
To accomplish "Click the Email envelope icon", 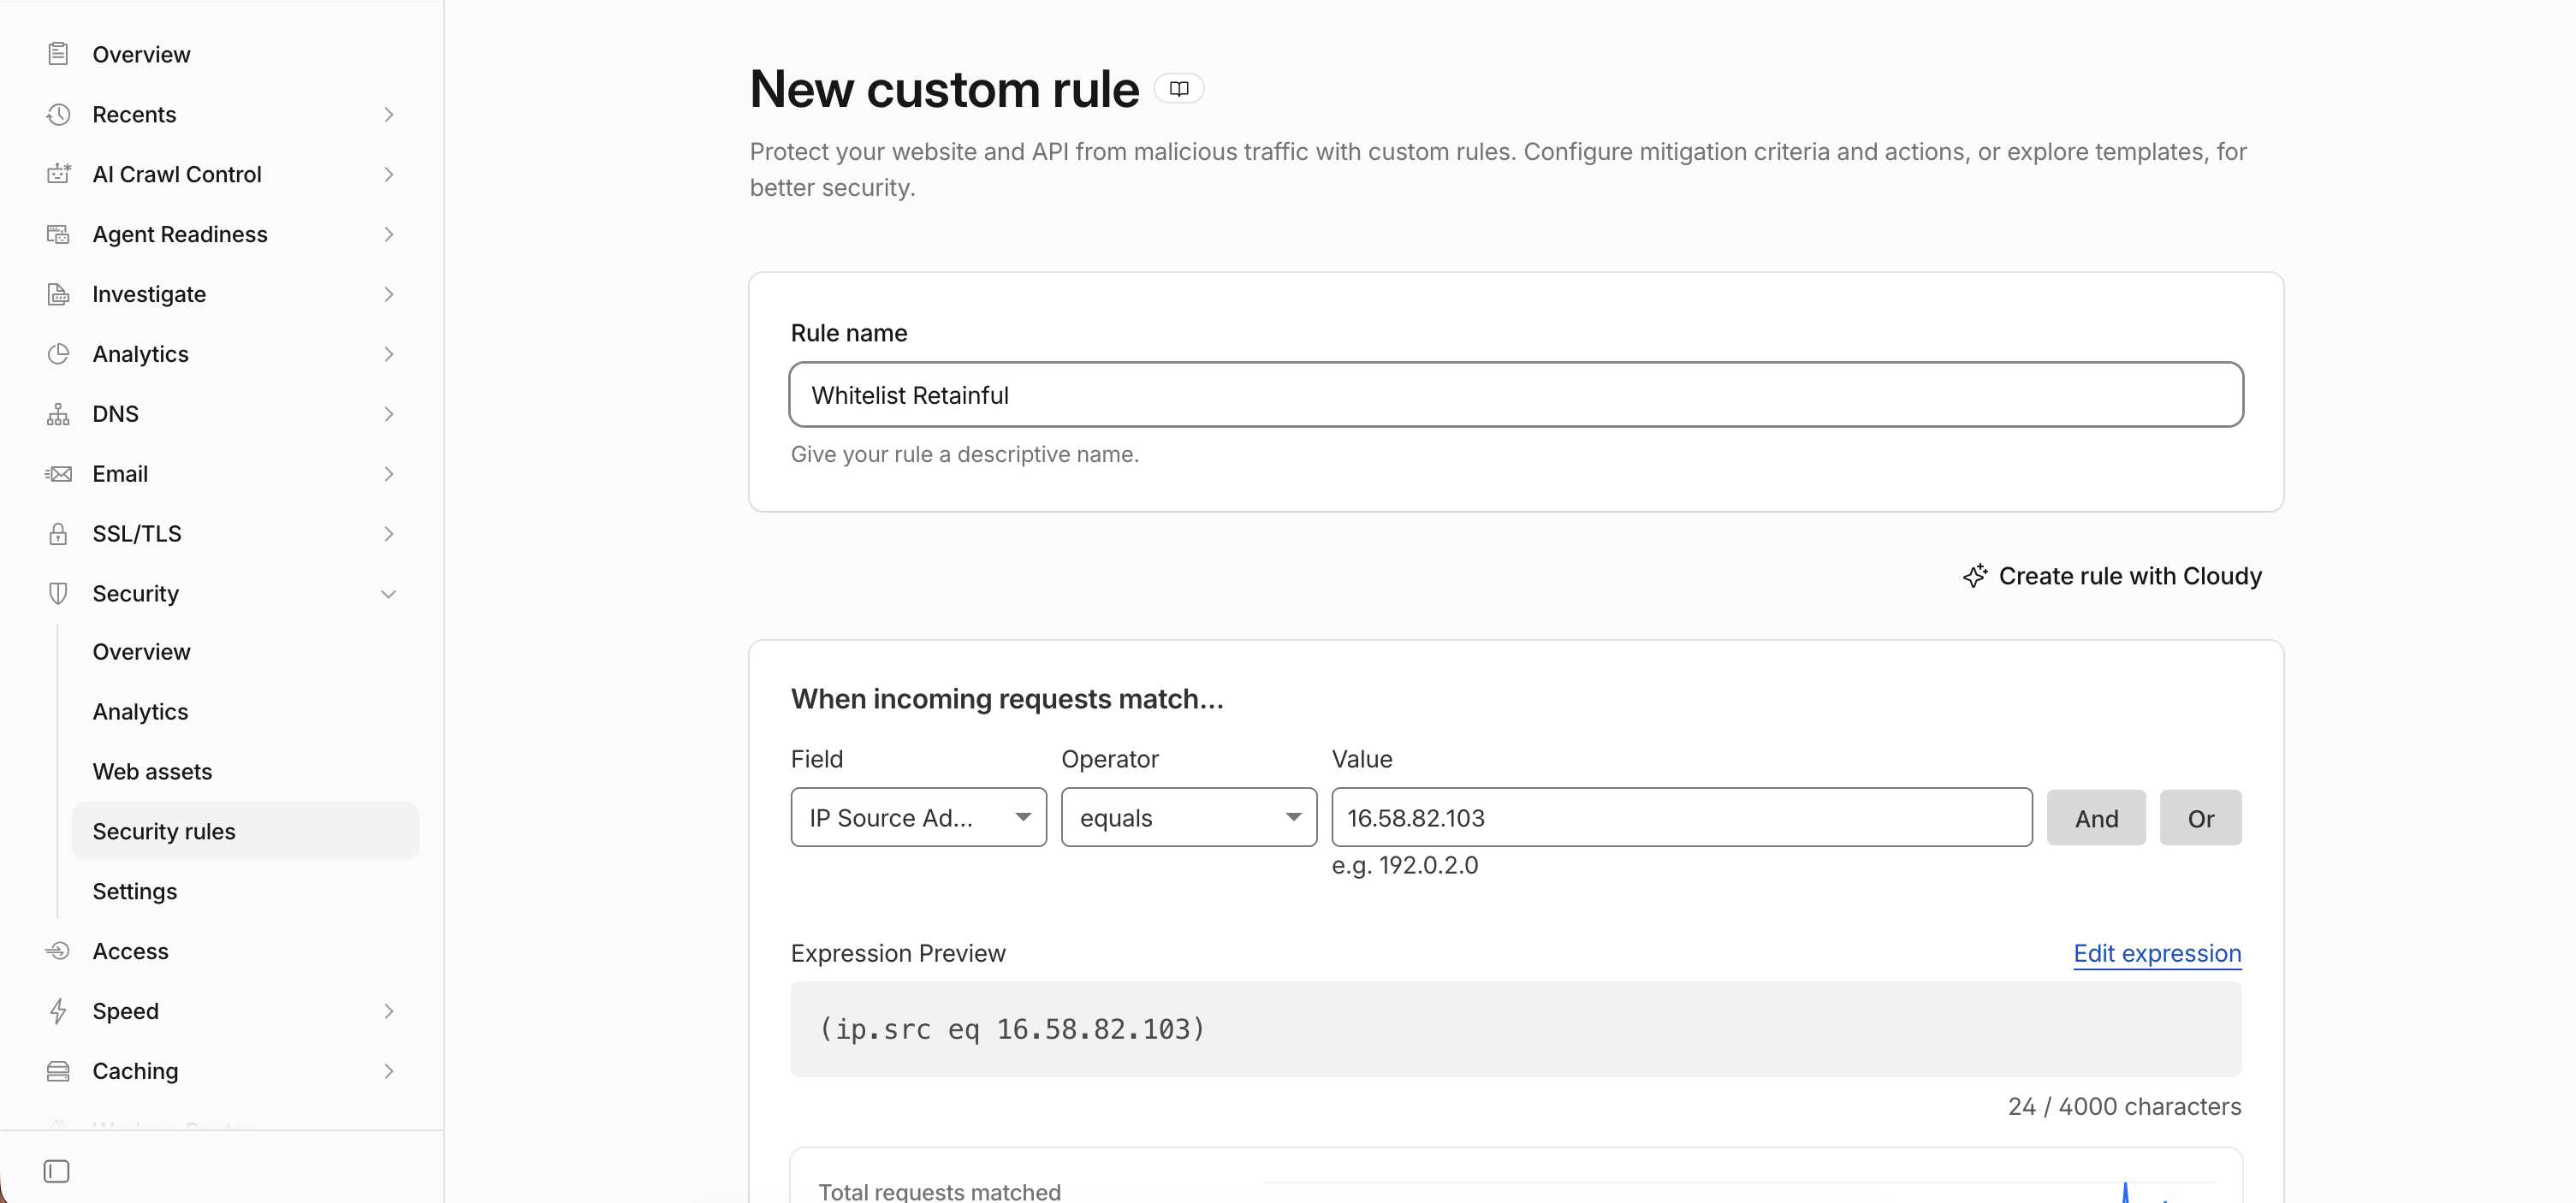I will click(58, 474).
